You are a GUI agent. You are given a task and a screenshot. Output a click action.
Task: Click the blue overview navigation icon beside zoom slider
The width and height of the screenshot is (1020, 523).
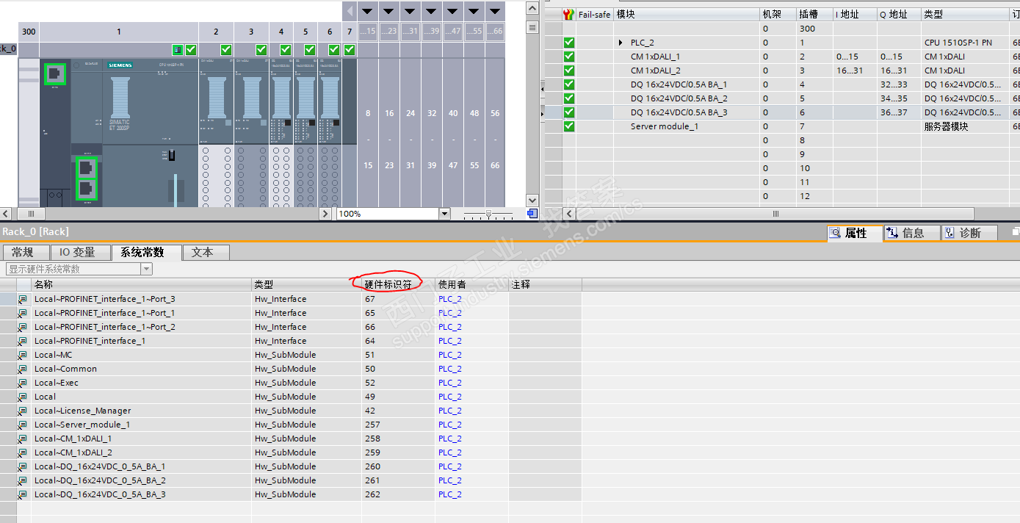tap(532, 214)
